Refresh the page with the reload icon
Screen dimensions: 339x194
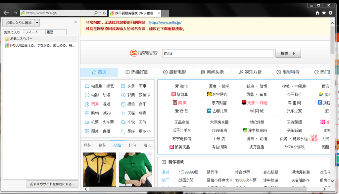[x=105, y=13]
